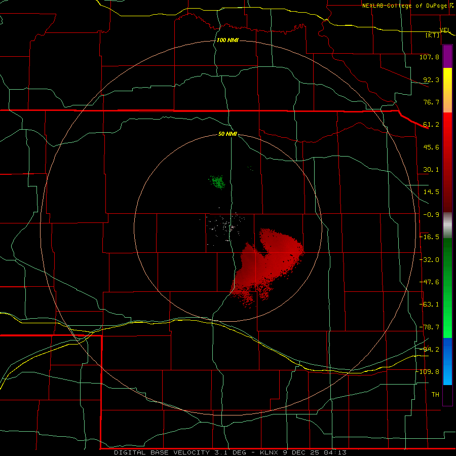The width and height of the screenshot is (456, 456).
Task: Select the -32.0 legend value
Action: click(429, 260)
